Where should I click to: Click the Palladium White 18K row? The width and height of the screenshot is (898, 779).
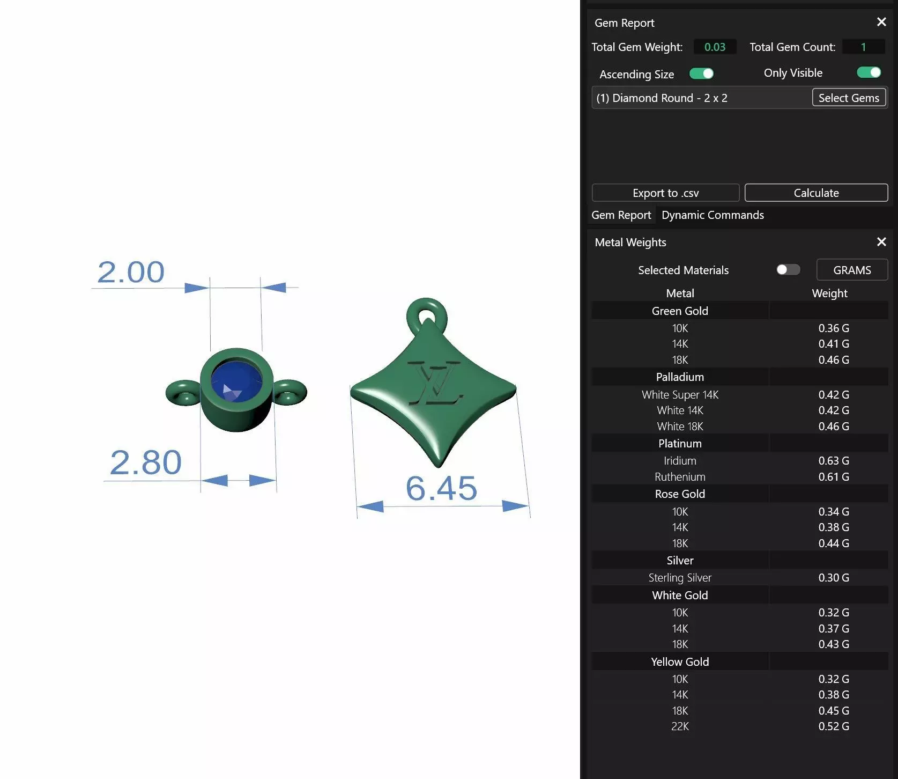pyautogui.click(x=740, y=426)
